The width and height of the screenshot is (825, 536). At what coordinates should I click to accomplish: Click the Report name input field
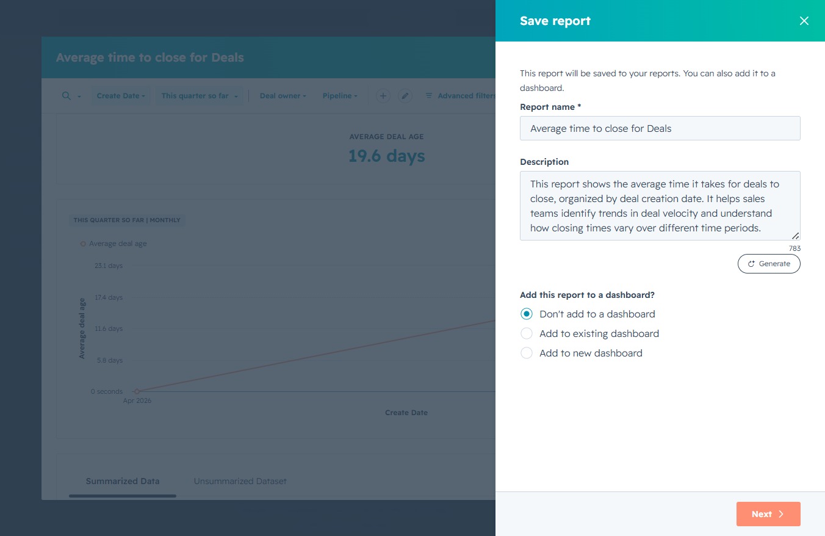click(660, 129)
